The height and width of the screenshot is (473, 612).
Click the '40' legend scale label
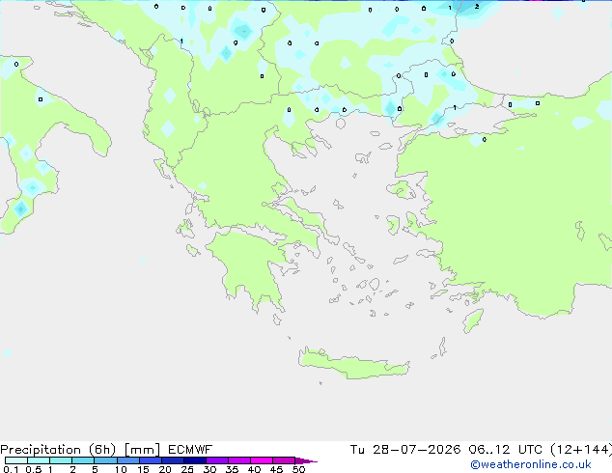254,469
